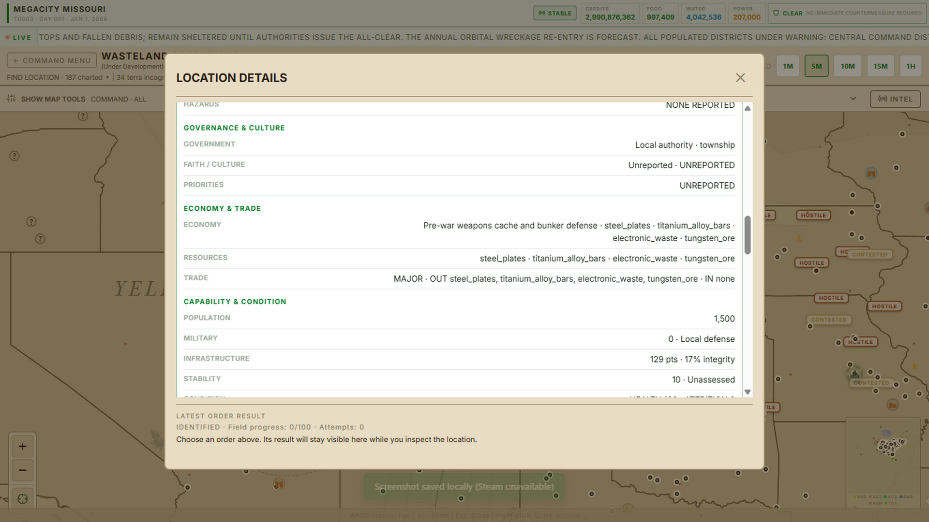Zoom out the map with minus button
Viewport: 929px width, 522px height.
pos(22,470)
